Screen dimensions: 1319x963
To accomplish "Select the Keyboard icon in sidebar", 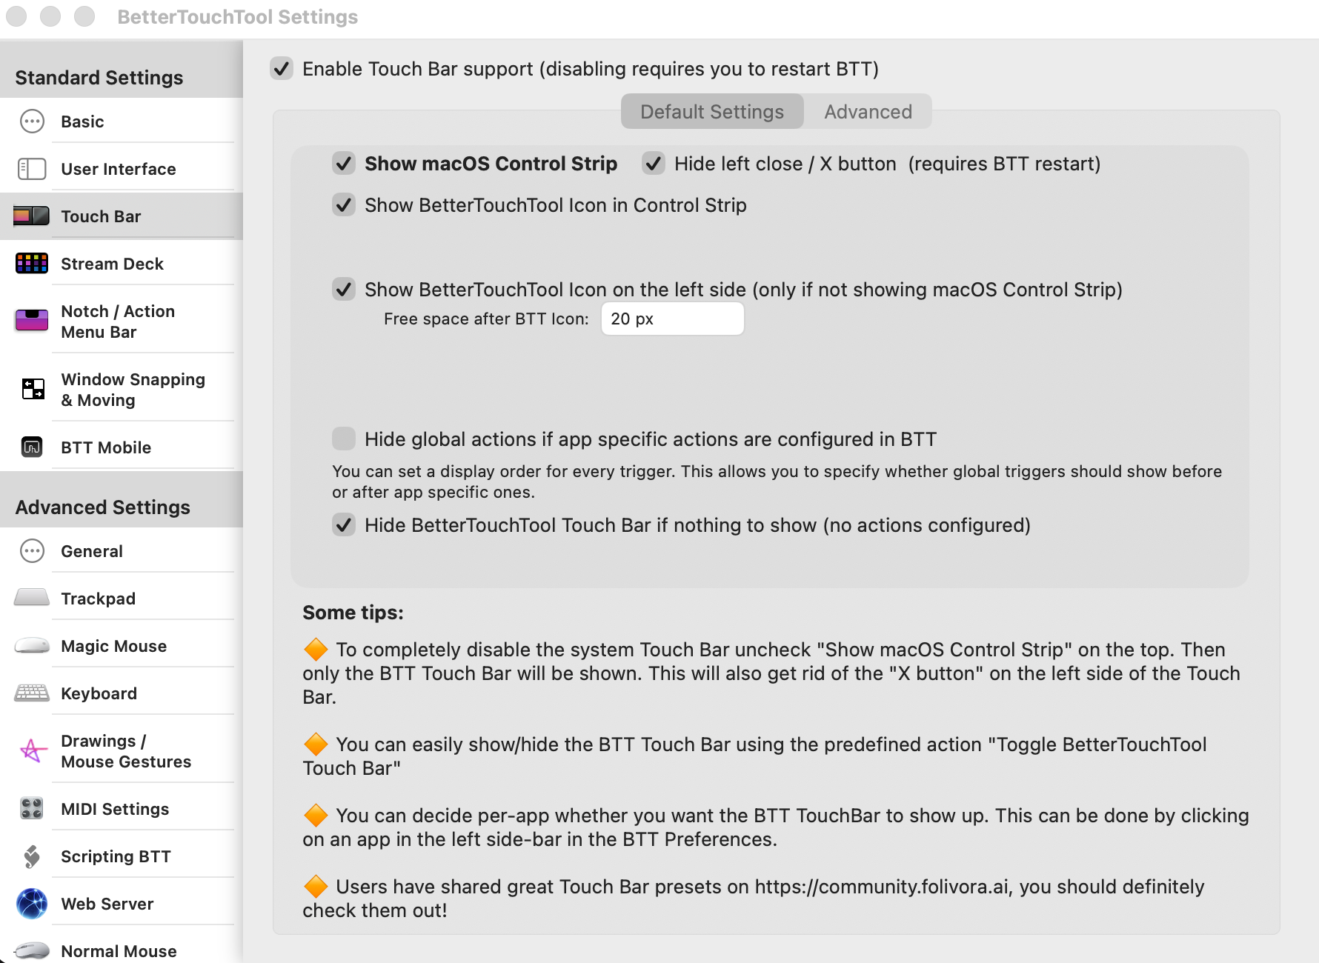I will (32, 693).
